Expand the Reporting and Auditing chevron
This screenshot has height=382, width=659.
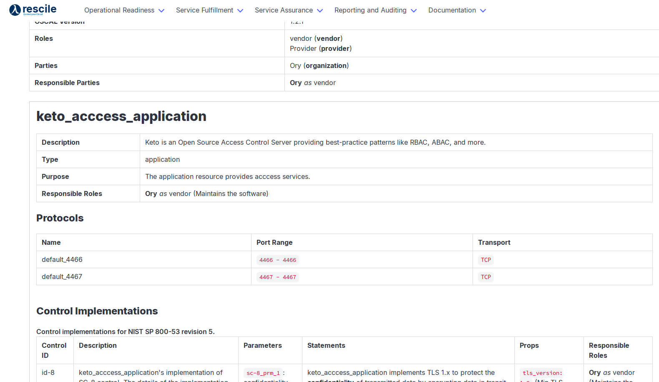[414, 11]
